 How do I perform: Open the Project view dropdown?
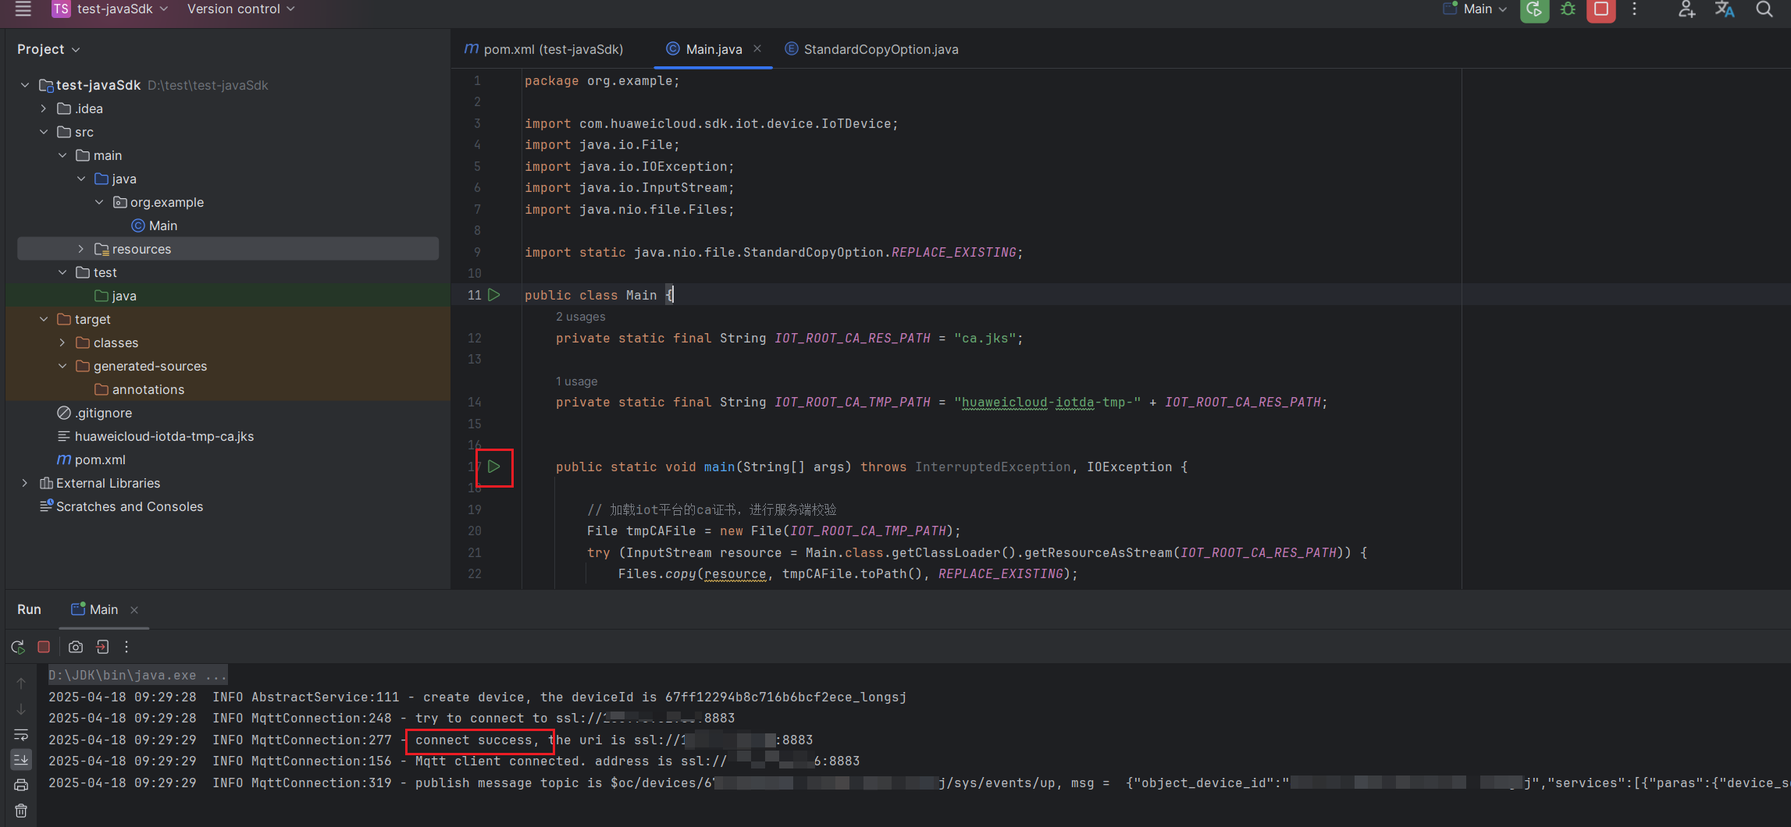click(x=48, y=49)
